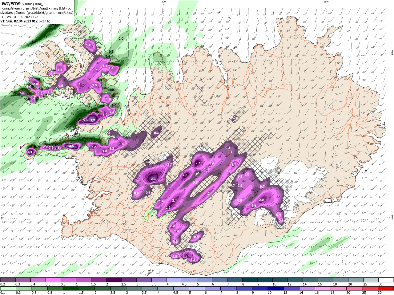Pick the darkest green 1–1.5 rain legend swatch
394x295 pixels.
[71, 289]
